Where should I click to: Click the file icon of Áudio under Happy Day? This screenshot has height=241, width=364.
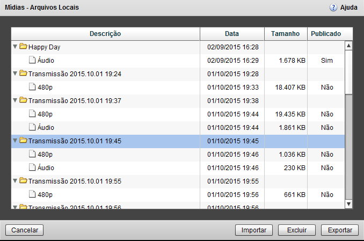32,60
